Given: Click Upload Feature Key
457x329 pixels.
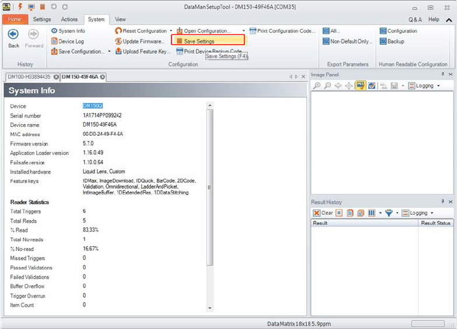Looking at the screenshot, I should point(146,51).
